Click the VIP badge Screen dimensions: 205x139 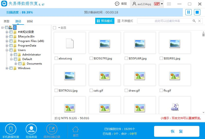(157, 4)
